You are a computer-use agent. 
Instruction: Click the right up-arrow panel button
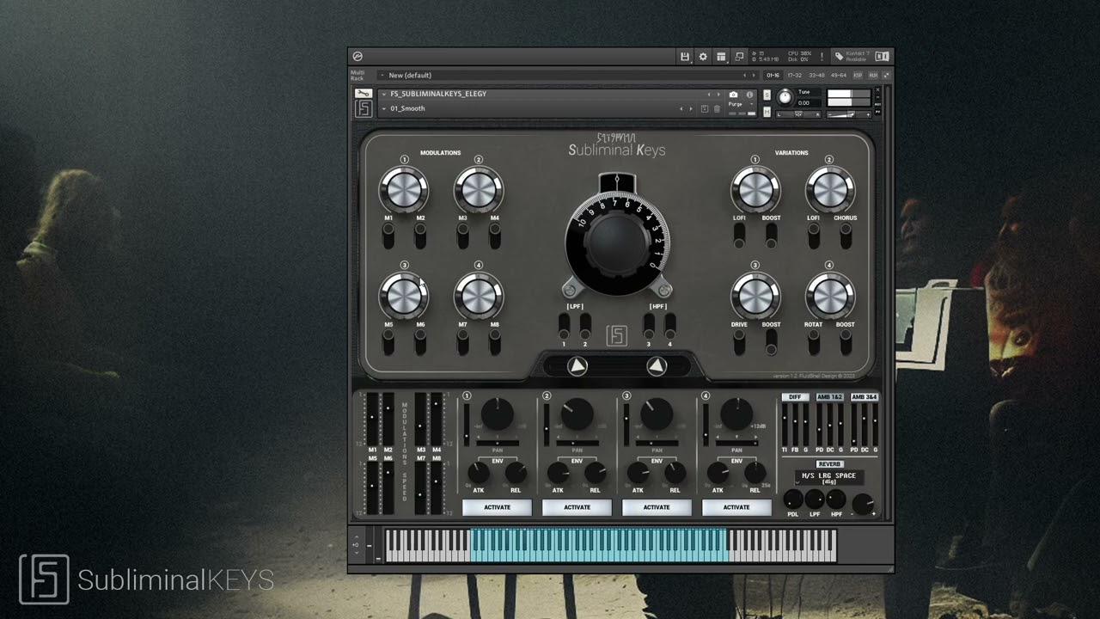coord(657,367)
